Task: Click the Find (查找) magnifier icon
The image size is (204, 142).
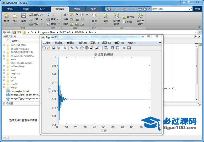Action: pyautogui.click(x=49, y=24)
